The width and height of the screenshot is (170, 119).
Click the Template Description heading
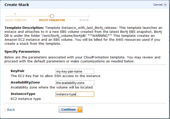click(24, 28)
